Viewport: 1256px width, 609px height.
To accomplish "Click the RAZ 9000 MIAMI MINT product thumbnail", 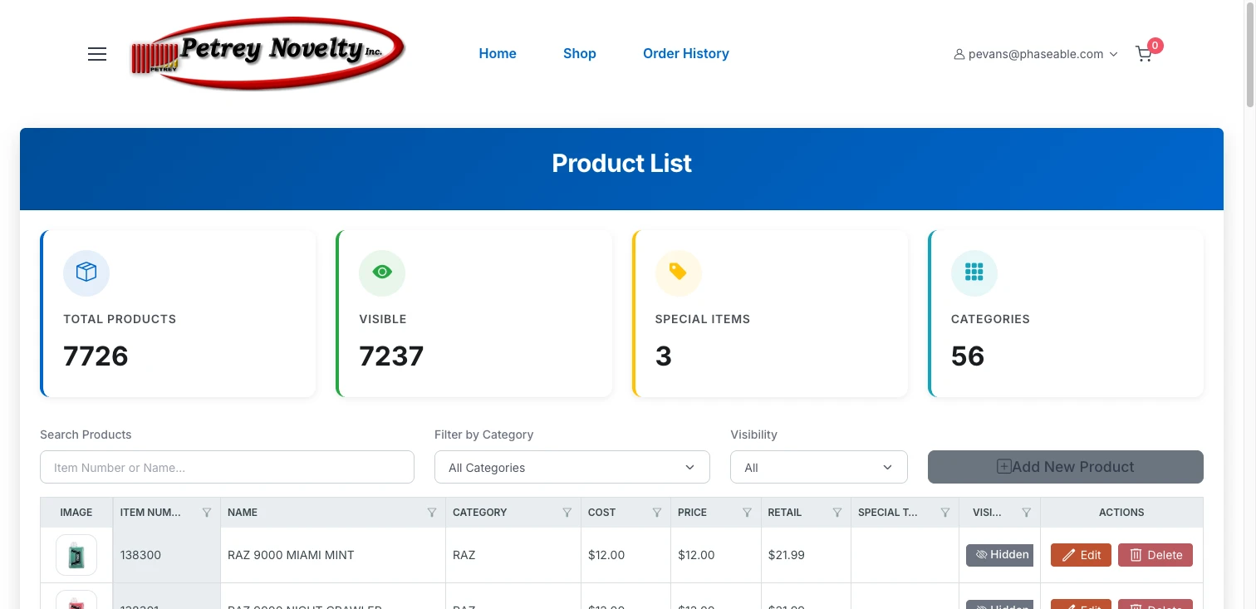I will tap(76, 554).
